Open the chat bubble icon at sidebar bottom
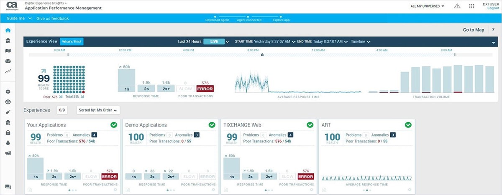The width and height of the screenshot is (502, 195). point(8,187)
